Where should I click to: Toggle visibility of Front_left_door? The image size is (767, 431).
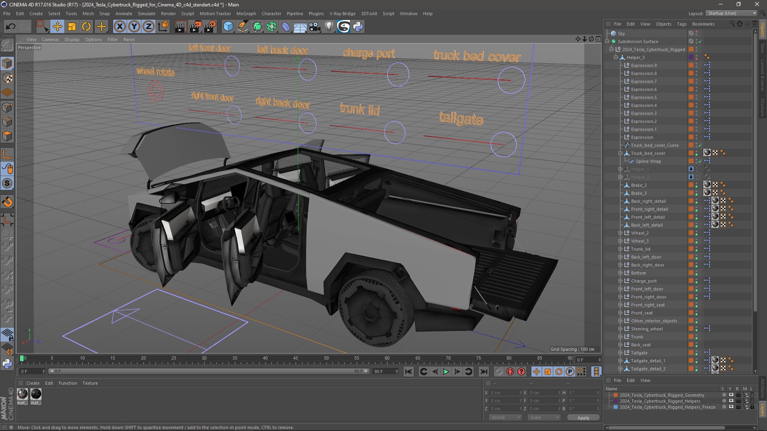(x=698, y=287)
